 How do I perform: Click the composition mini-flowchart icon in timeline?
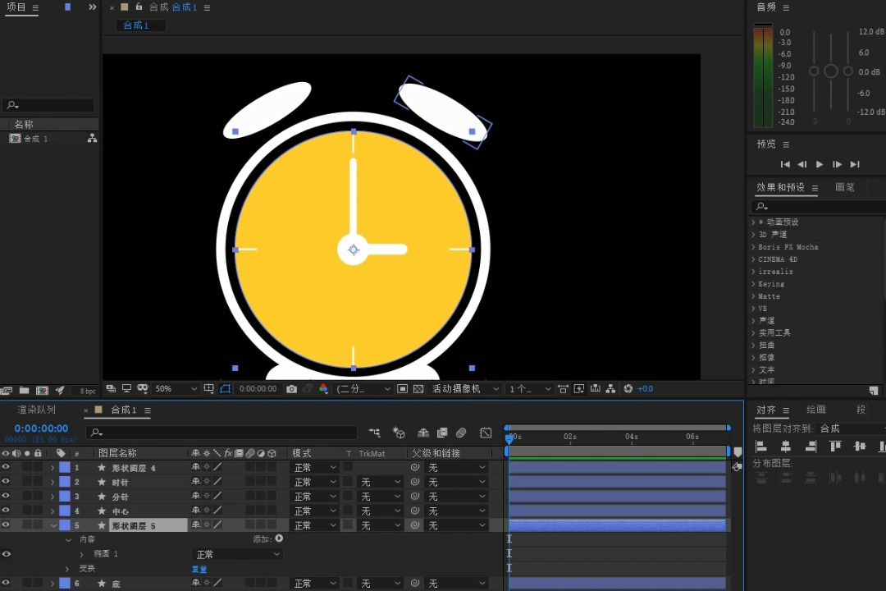click(x=374, y=433)
